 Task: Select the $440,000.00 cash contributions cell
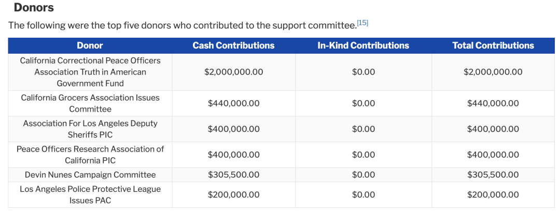233,103
